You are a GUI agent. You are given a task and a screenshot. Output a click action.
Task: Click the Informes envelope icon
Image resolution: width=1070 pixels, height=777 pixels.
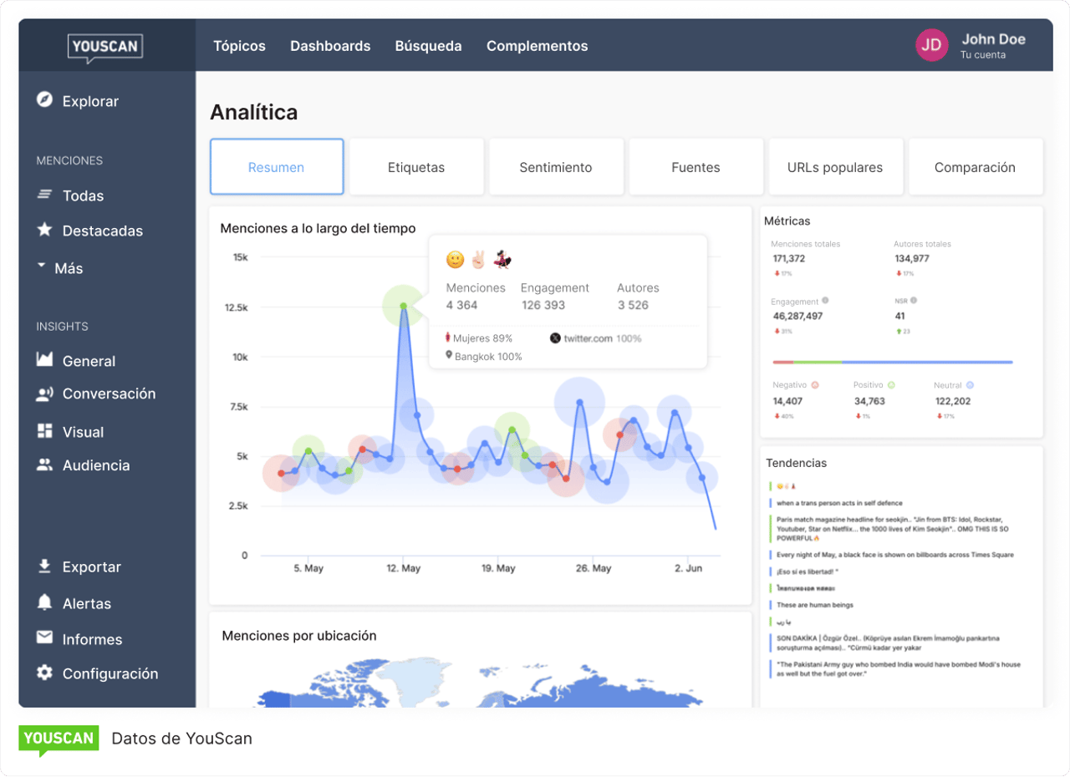click(x=45, y=637)
